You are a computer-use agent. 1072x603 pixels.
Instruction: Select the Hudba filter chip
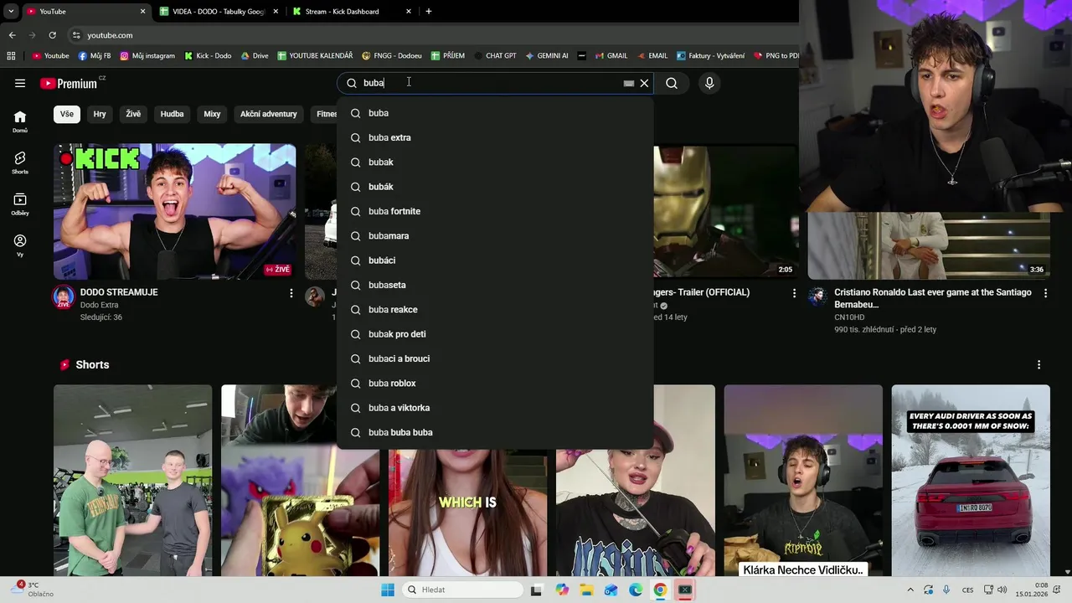(x=172, y=114)
